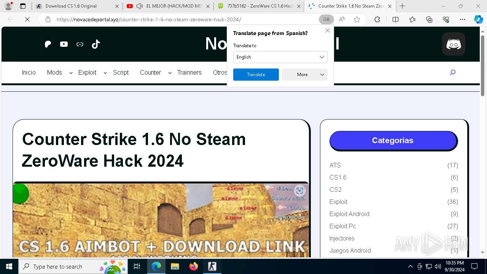Expand the Exploit submenu arrow
Screen dimensions: 487x274
[x=105, y=73]
